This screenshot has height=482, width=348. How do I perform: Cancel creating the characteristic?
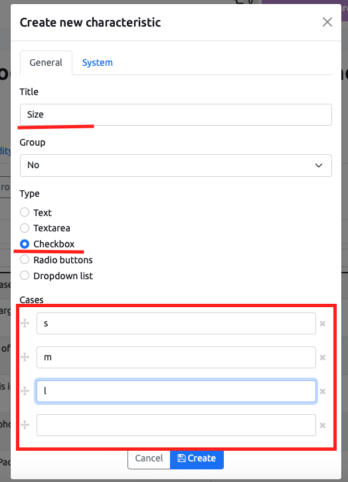[149, 458]
